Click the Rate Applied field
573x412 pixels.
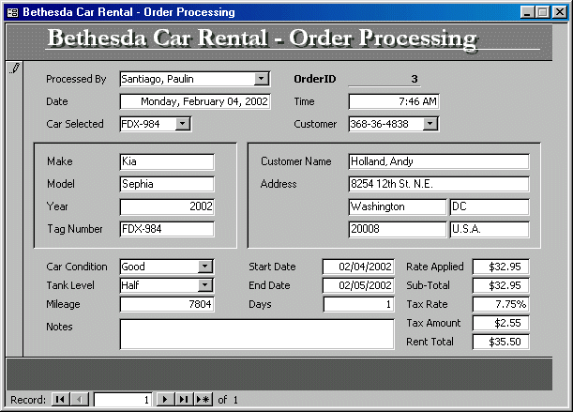tap(501, 267)
